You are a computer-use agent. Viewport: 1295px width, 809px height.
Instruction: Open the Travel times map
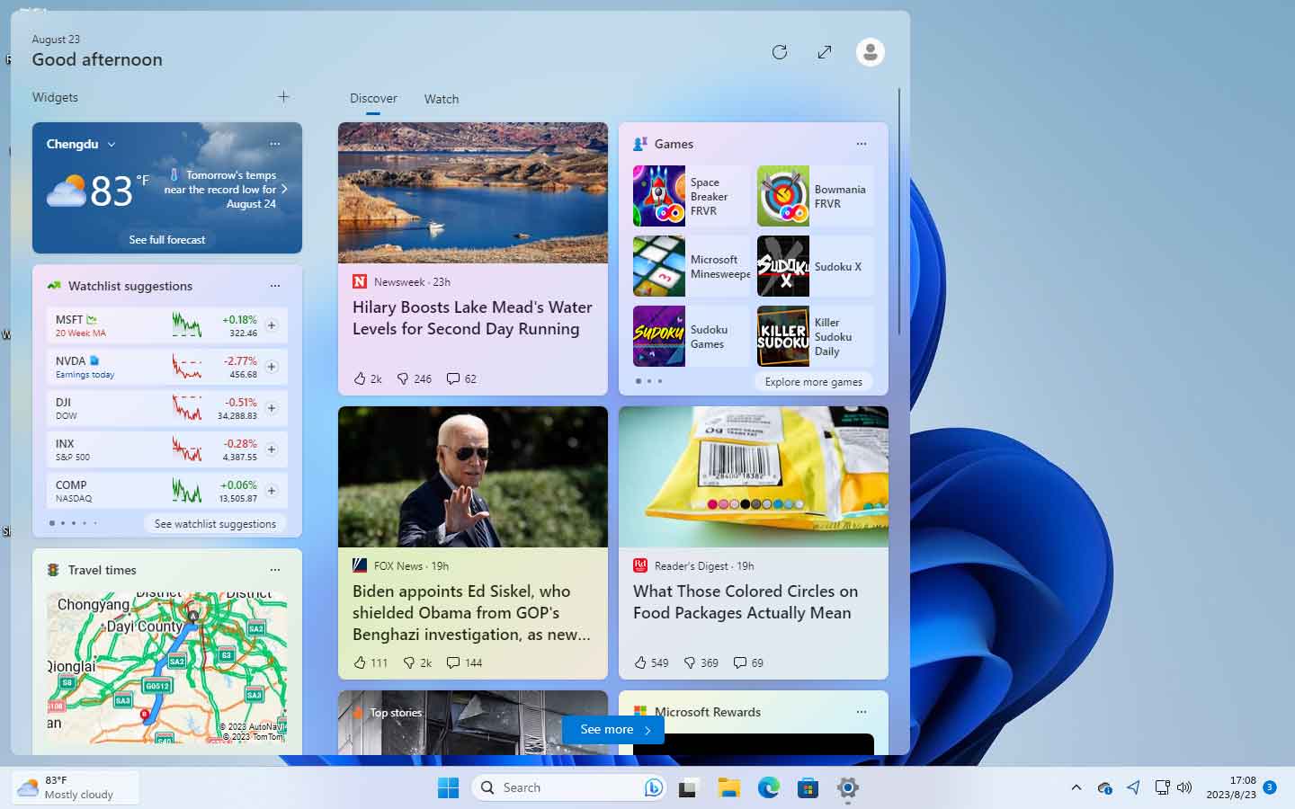click(167, 667)
